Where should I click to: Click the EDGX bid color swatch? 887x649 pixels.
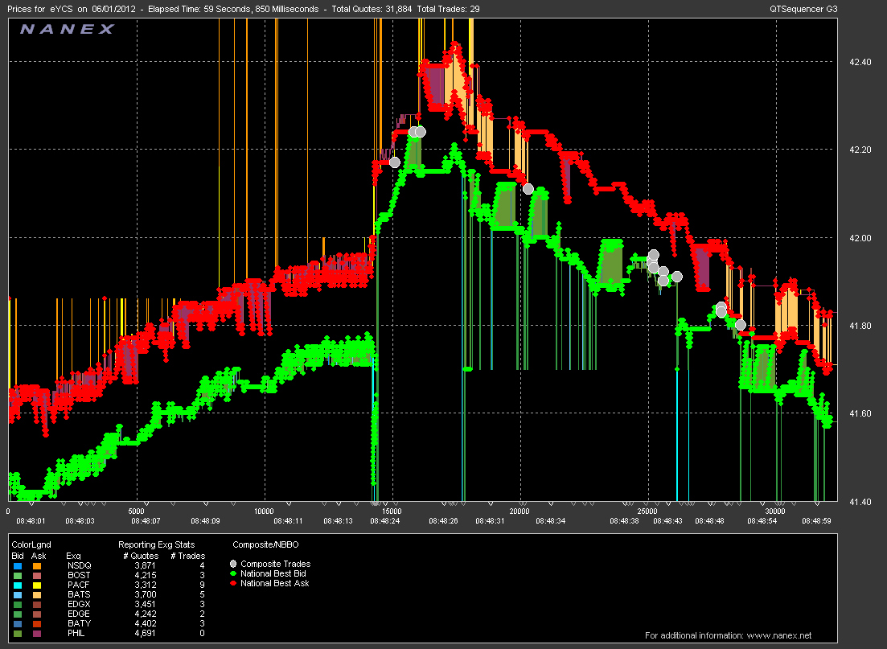click(18, 604)
